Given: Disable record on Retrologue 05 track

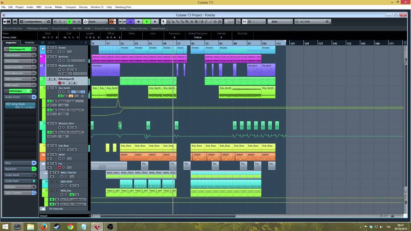Looking at the screenshot, I should tap(59, 83).
